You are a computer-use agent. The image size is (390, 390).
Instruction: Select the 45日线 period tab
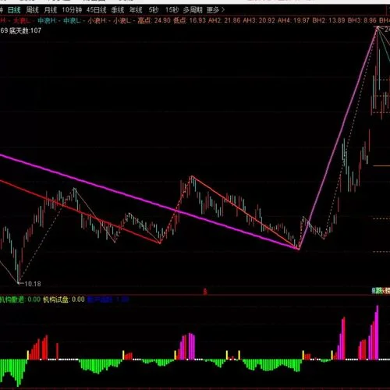97,10
